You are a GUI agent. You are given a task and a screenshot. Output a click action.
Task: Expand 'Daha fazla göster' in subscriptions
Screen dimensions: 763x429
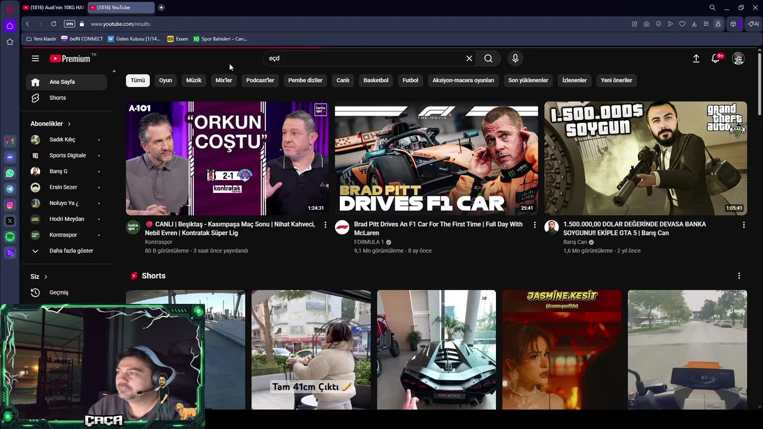pyautogui.click(x=66, y=251)
